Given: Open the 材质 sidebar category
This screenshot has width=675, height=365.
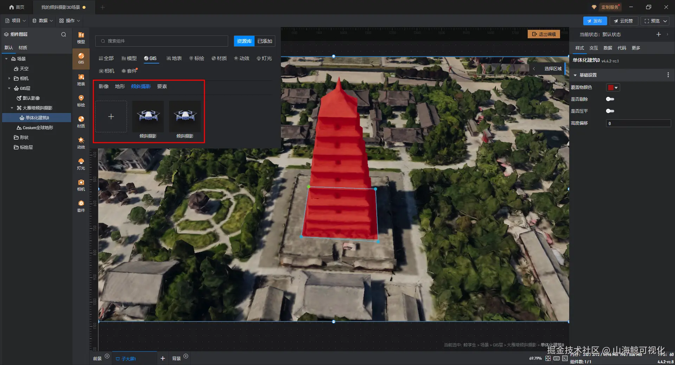Looking at the screenshot, I should click(x=81, y=122).
